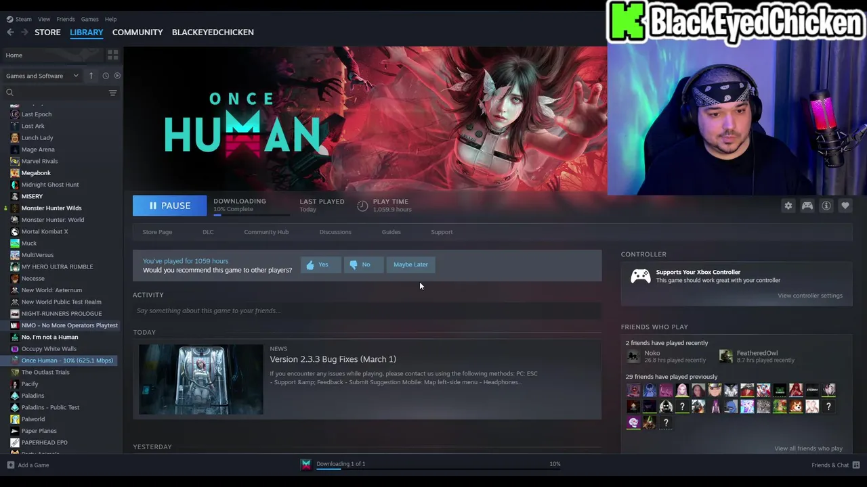Click thumbs-up Yes recommend button
Image resolution: width=867 pixels, height=487 pixels.
coord(320,264)
